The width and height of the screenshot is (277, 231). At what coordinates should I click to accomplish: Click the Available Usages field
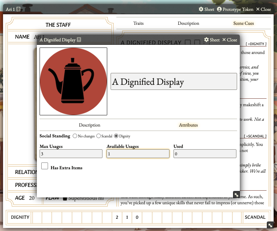coord(138,154)
